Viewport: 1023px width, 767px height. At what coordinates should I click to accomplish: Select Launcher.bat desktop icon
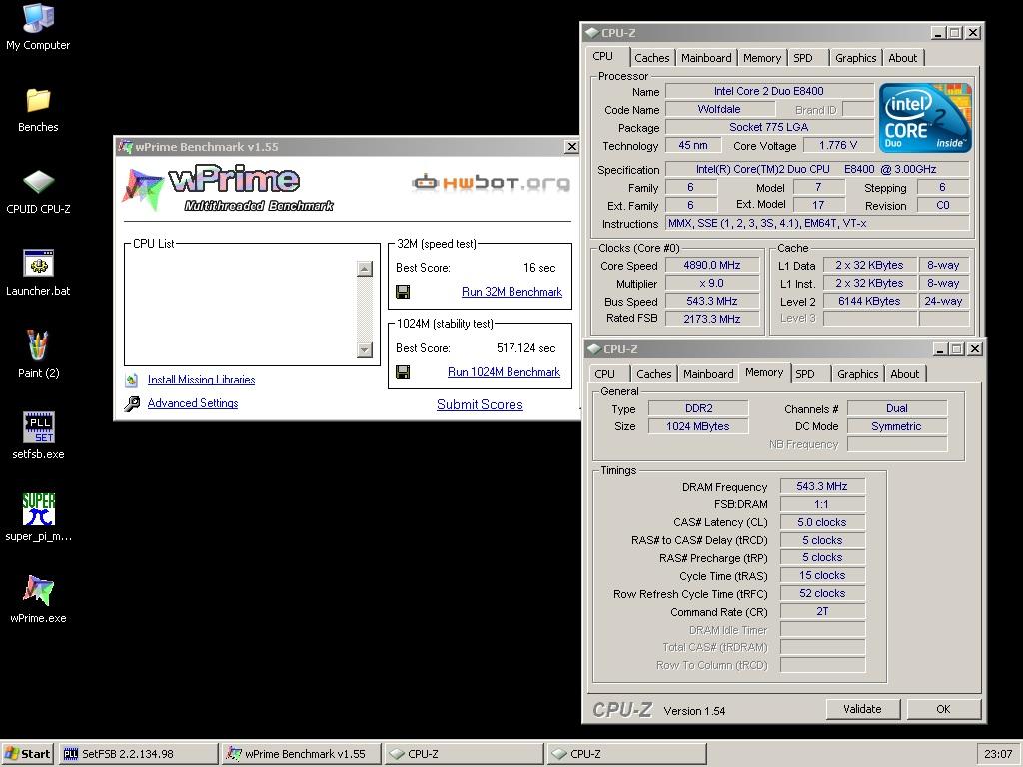point(38,274)
